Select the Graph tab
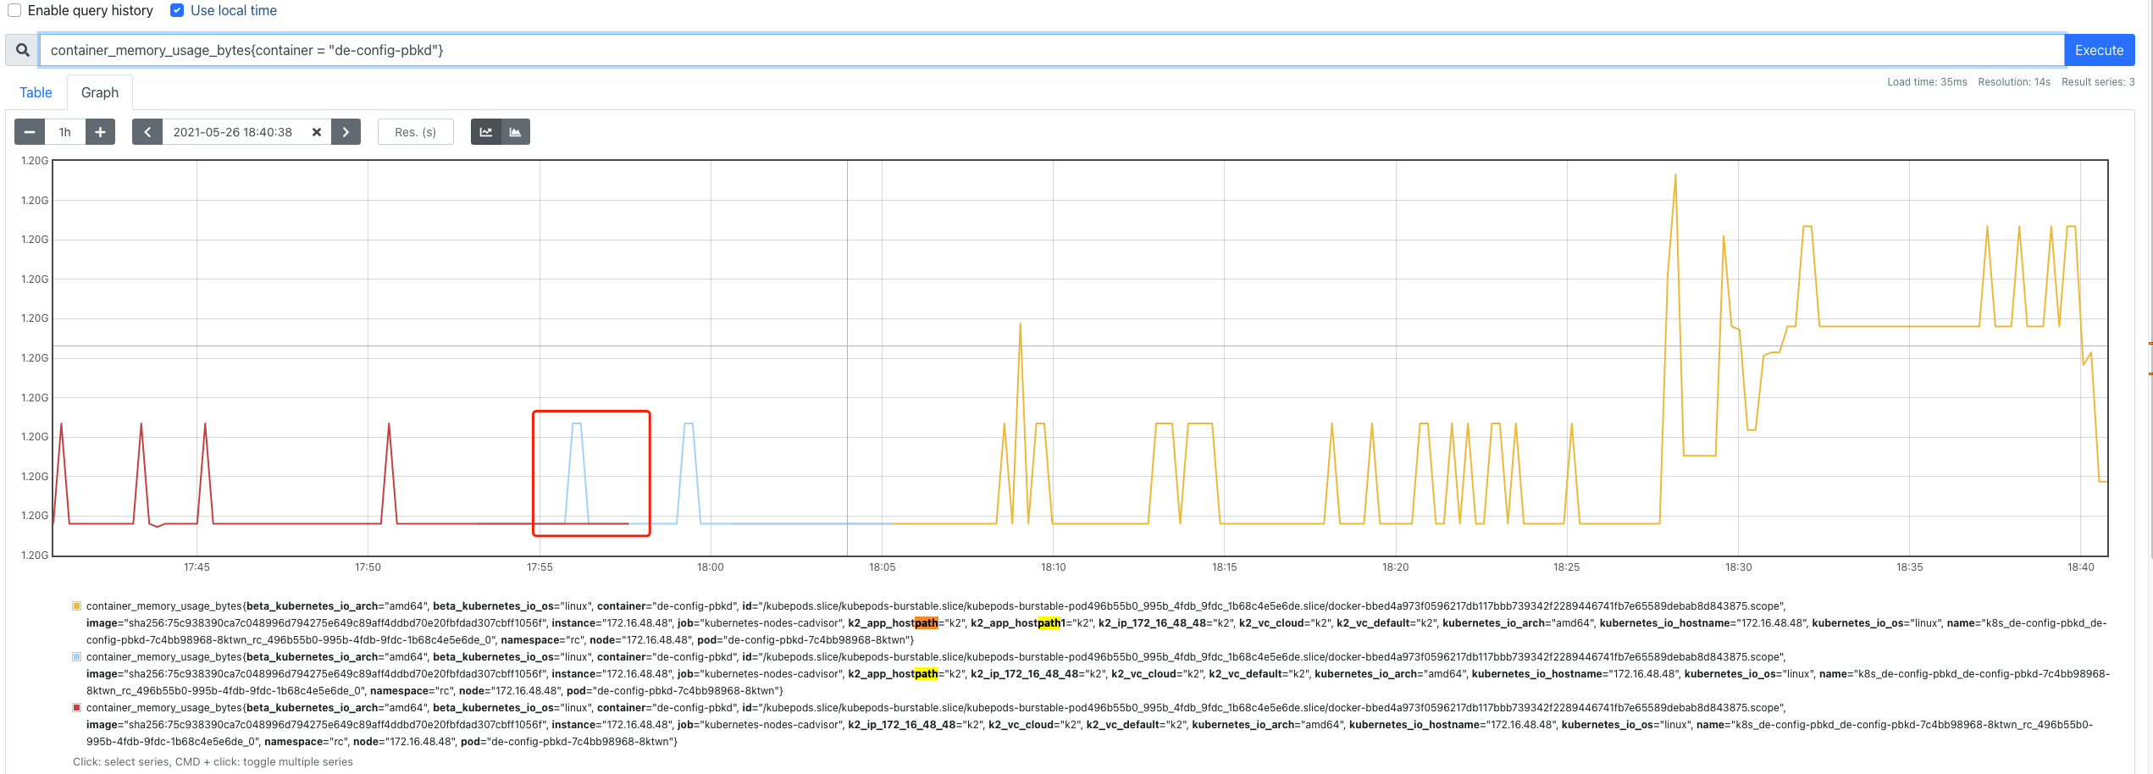Image resolution: width=2153 pixels, height=774 pixels. click(x=99, y=91)
